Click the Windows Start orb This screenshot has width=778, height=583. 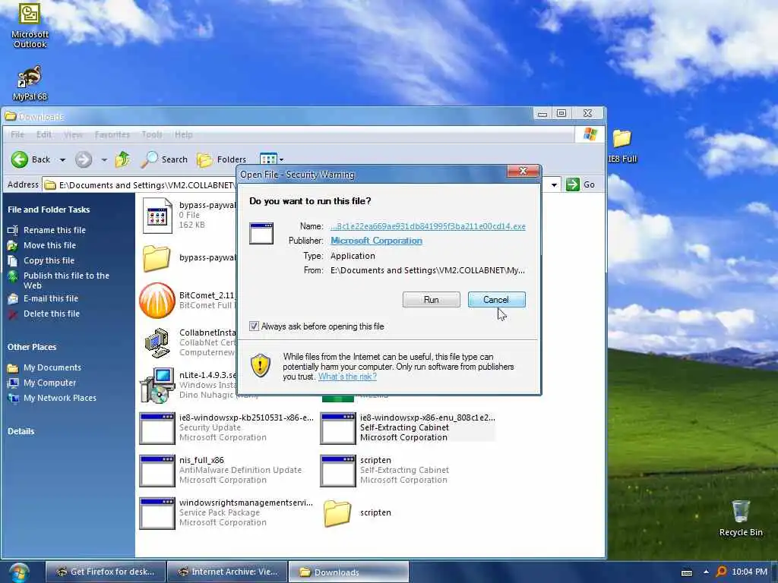click(x=19, y=572)
